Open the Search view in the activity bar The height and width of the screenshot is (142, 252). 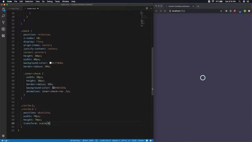pos(4,16)
